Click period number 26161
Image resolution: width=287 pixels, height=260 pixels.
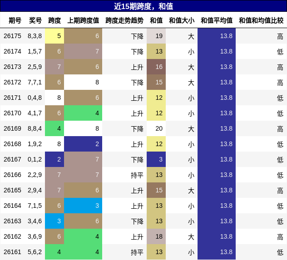click(x=12, y=252)
